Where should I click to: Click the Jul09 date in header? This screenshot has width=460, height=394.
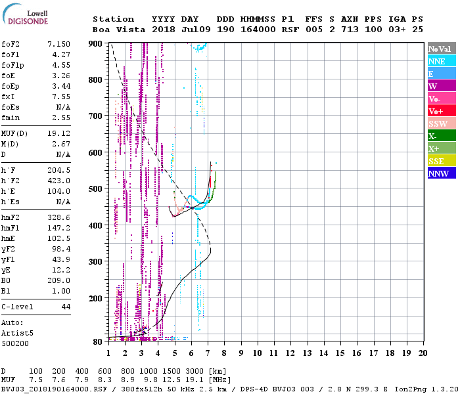196,30
